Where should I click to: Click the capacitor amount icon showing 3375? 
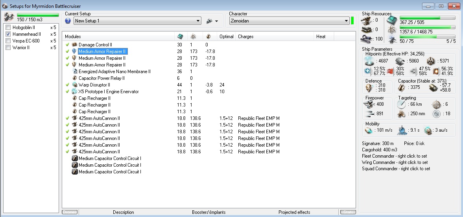click(x=402, y=87)
